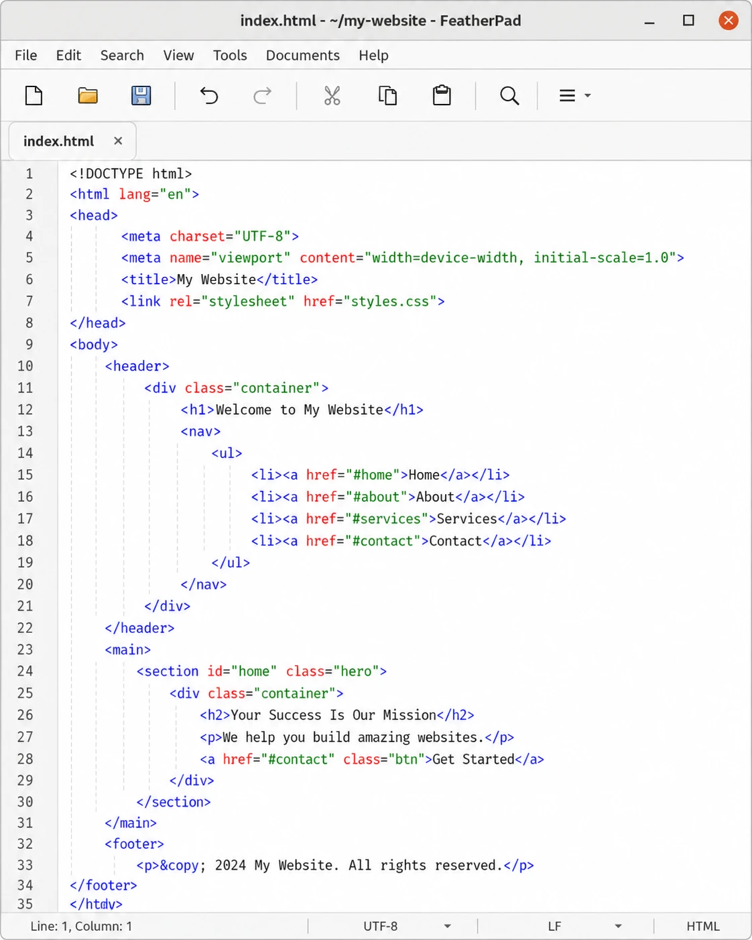This screenshot has height=940, width=752.
Task: Click the <h1>Welcome to My Website</h1> line
Action: coord(302,410)
